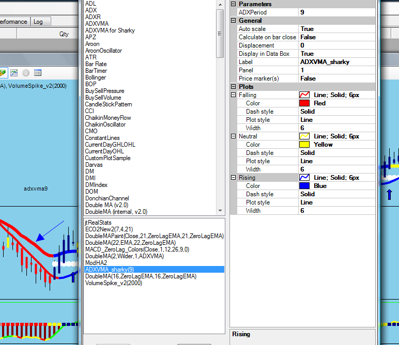The image size is (399, 345).
Task: Click the yellow Neutral color swatch
Action: coord(304,145)
